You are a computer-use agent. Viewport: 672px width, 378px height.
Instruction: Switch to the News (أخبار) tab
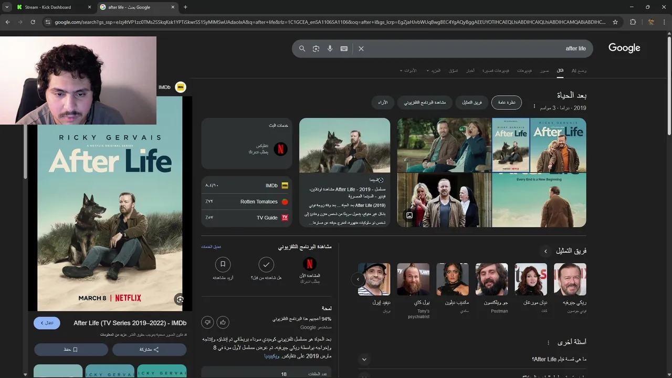[470, 70]
